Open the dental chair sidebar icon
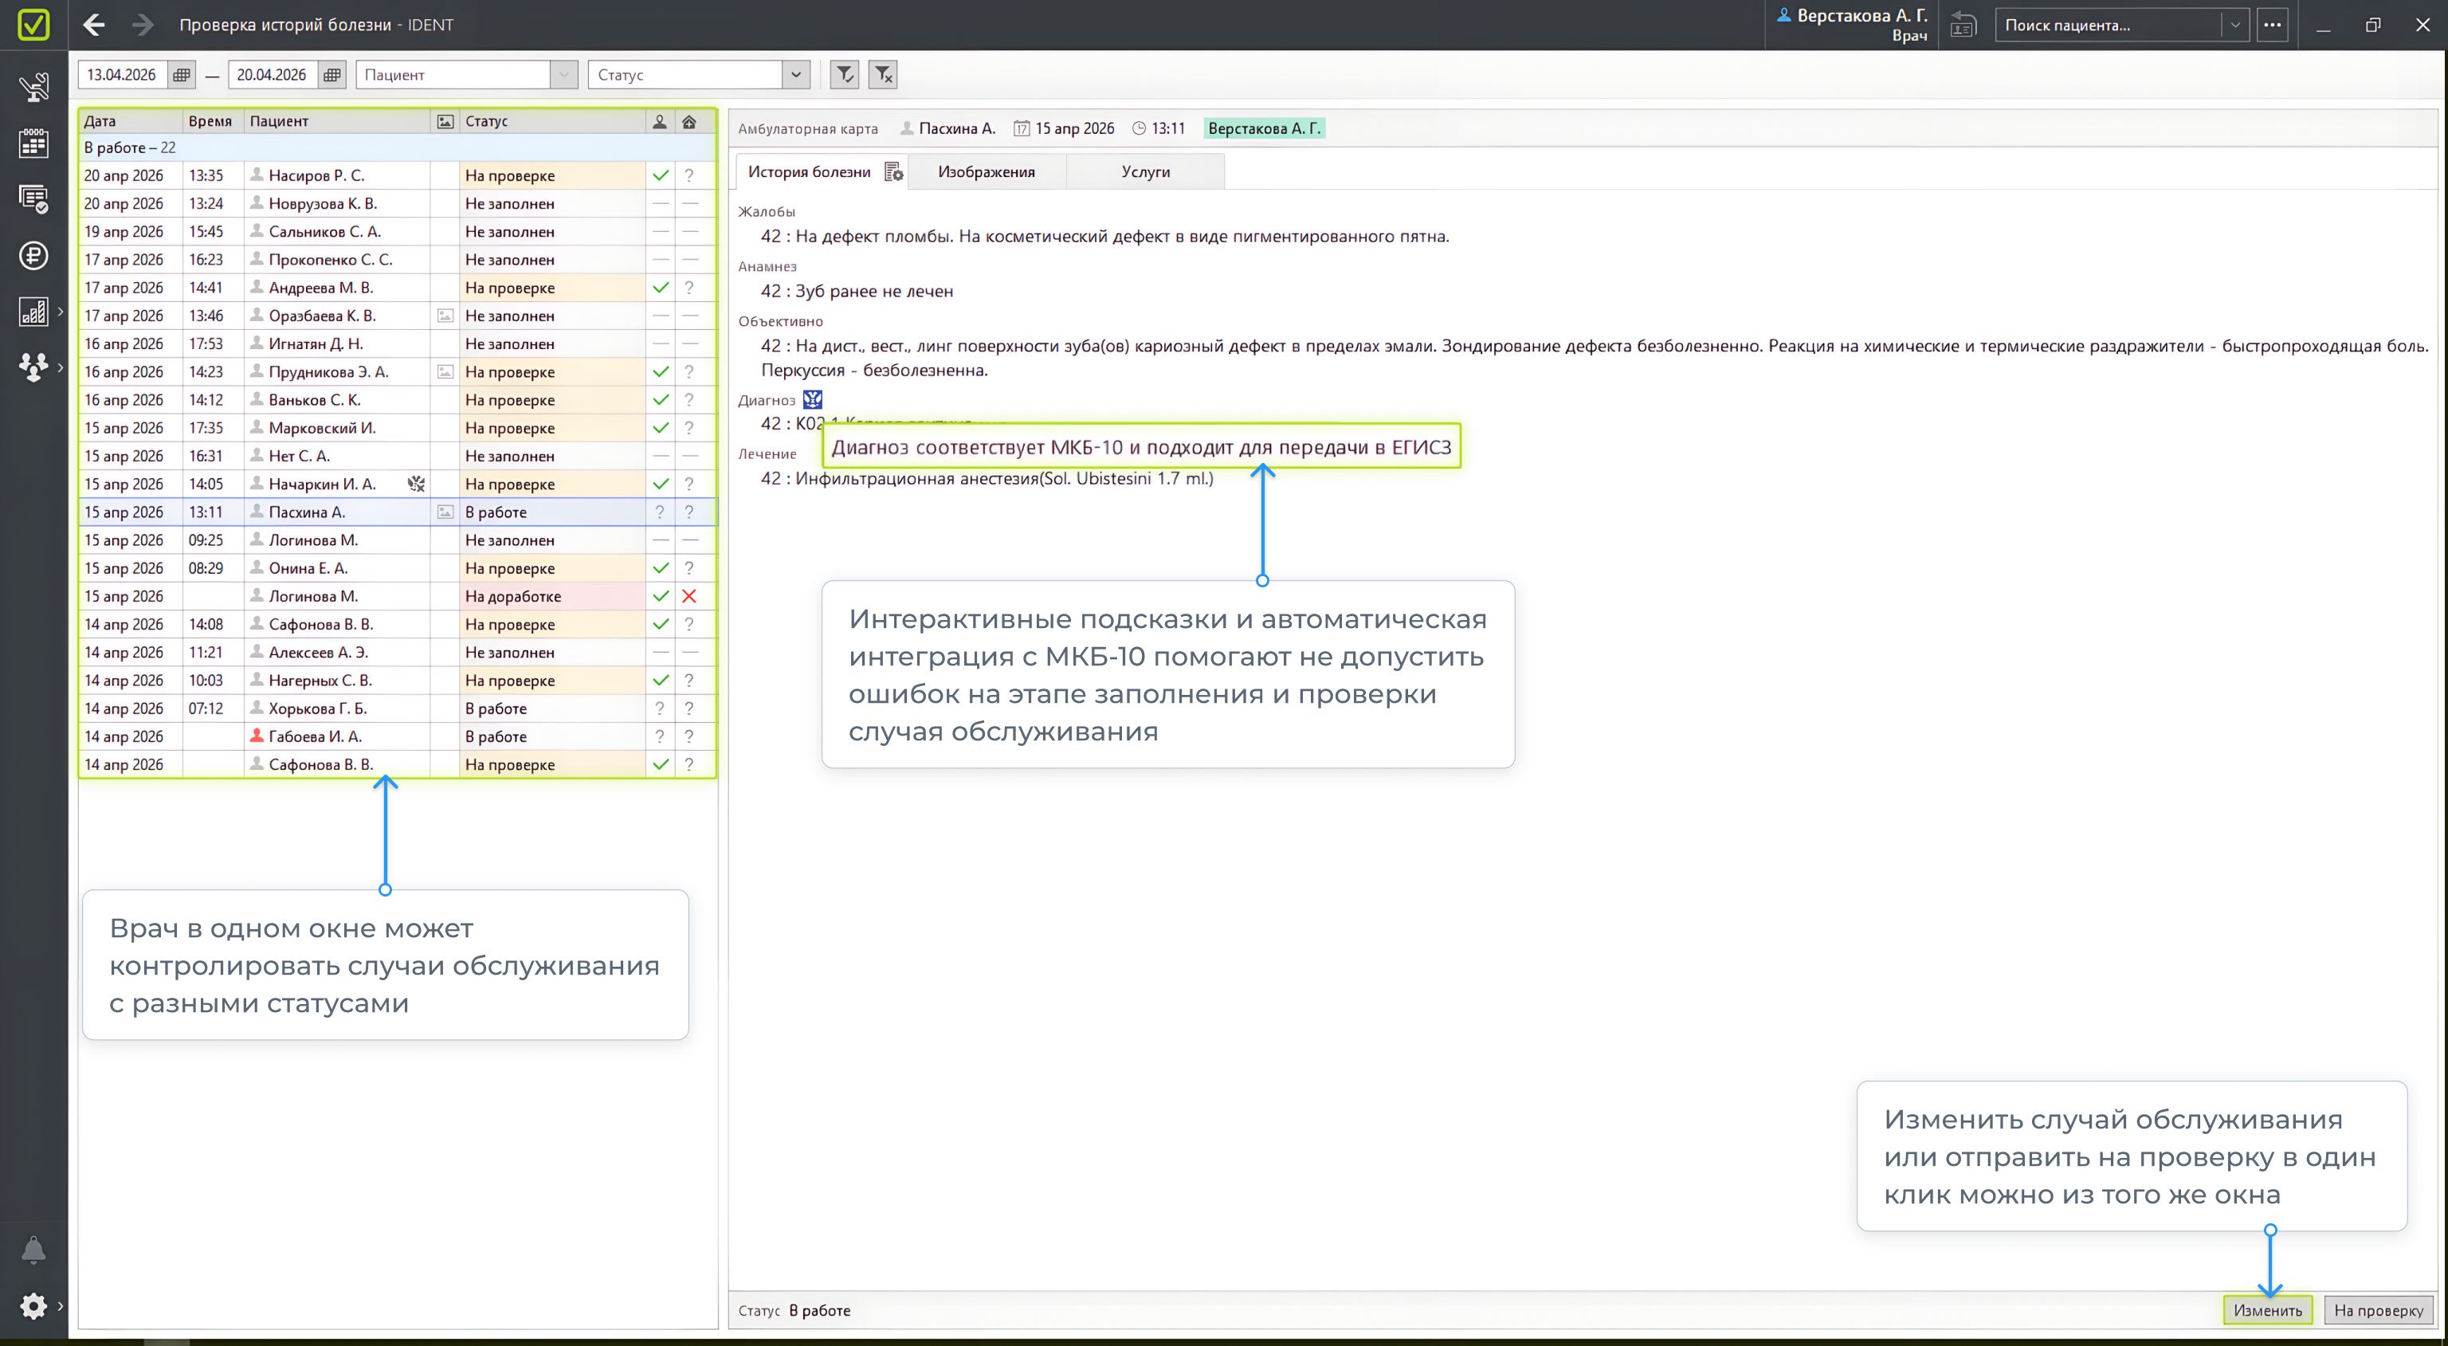 coord(34,88)
